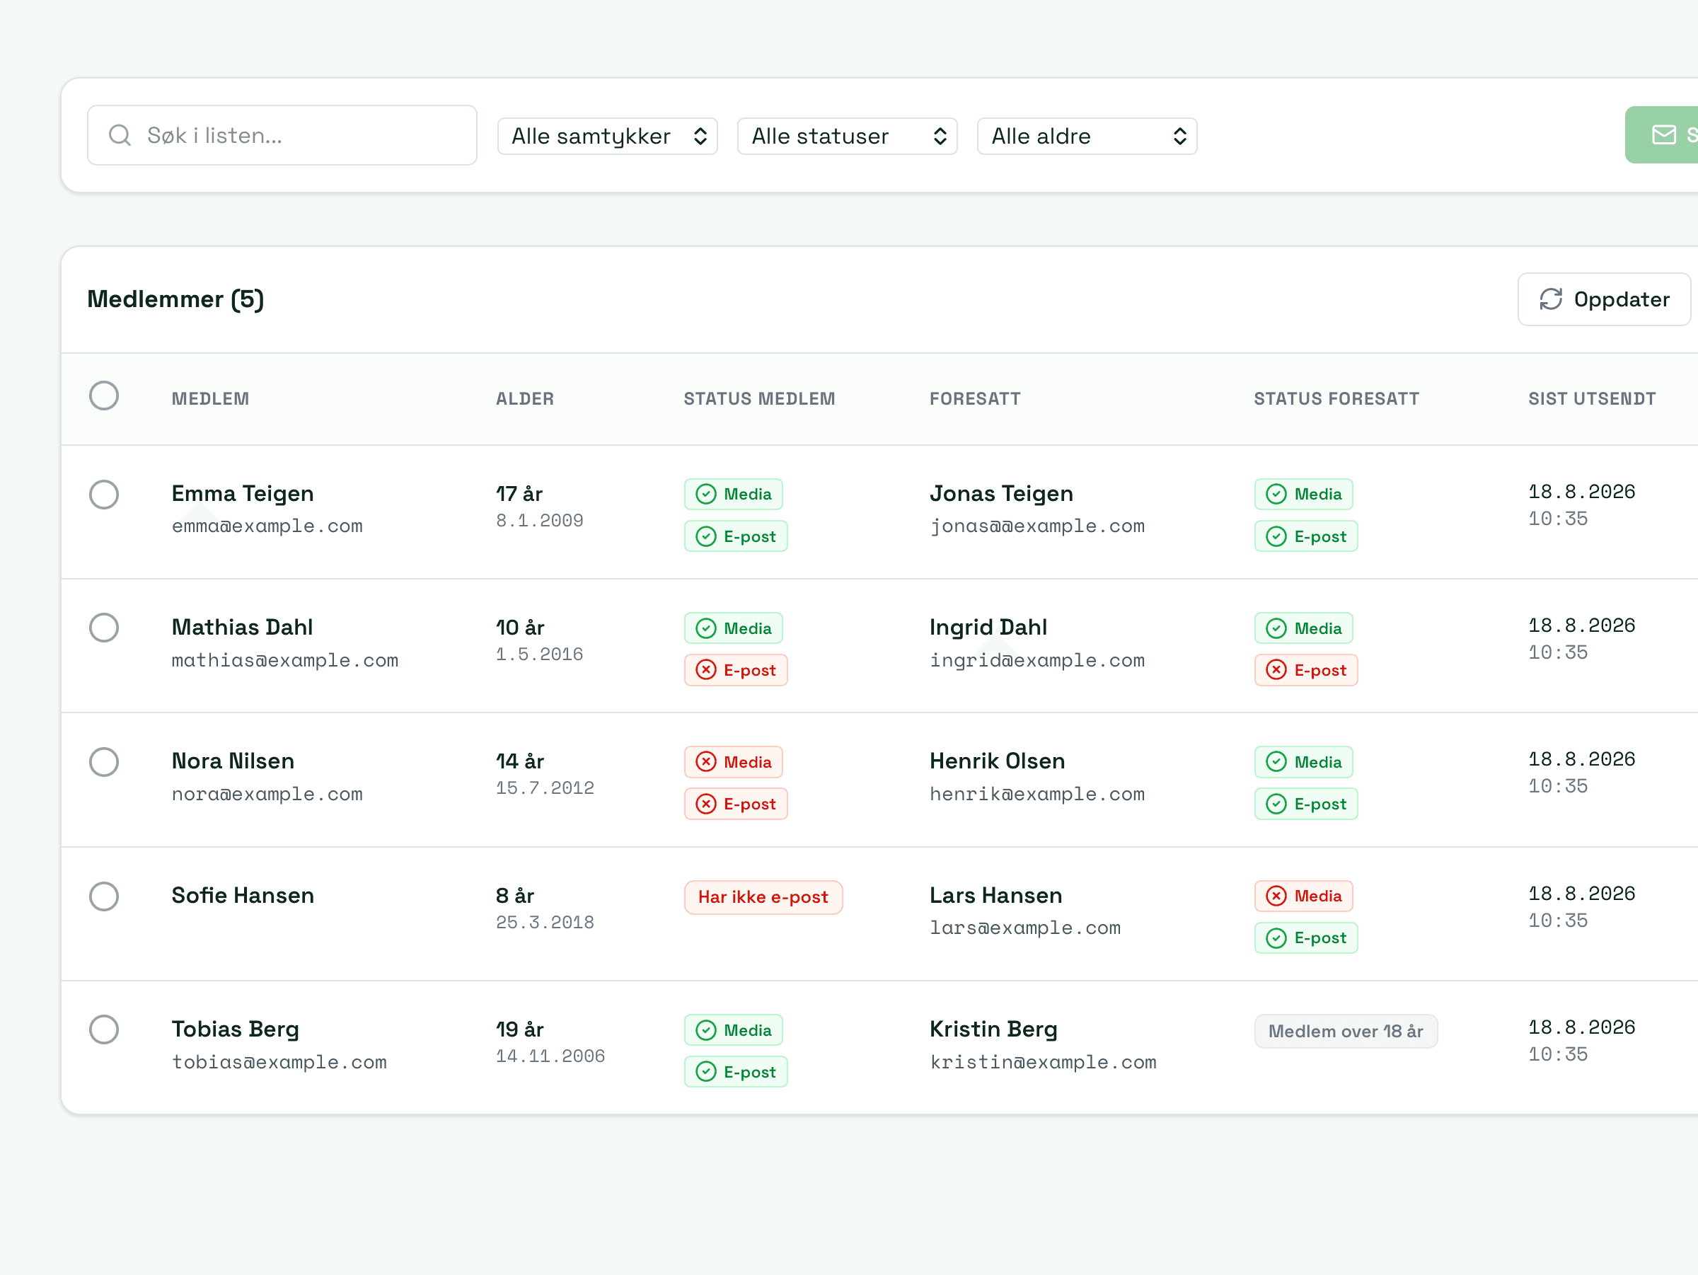
Task: Open the Alle samtykker dropdown
Action: (607, 137)
